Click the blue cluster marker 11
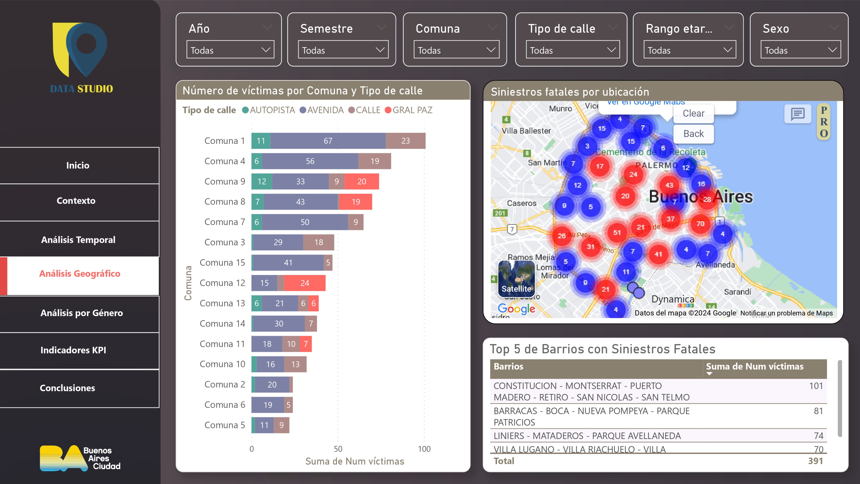 (626, 272)
